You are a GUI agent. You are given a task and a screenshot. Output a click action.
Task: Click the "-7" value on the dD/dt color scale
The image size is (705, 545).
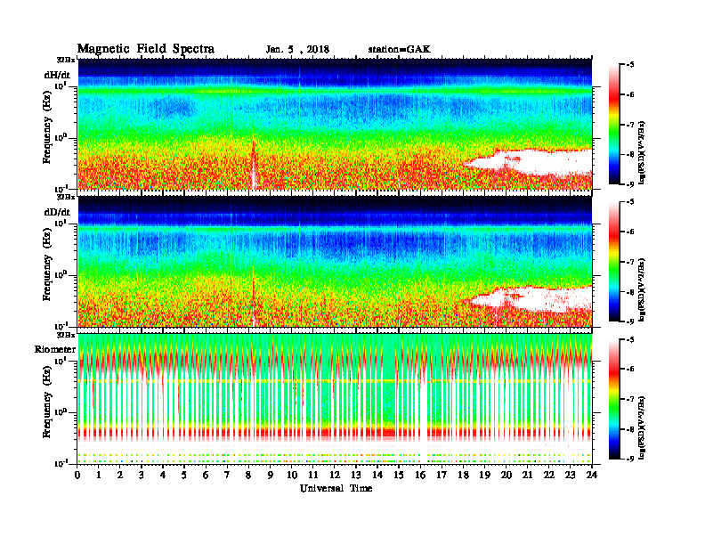pos(629,262)
